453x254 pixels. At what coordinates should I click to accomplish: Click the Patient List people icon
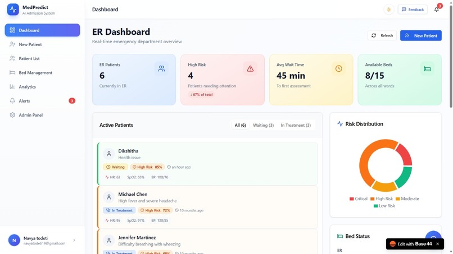12,58
